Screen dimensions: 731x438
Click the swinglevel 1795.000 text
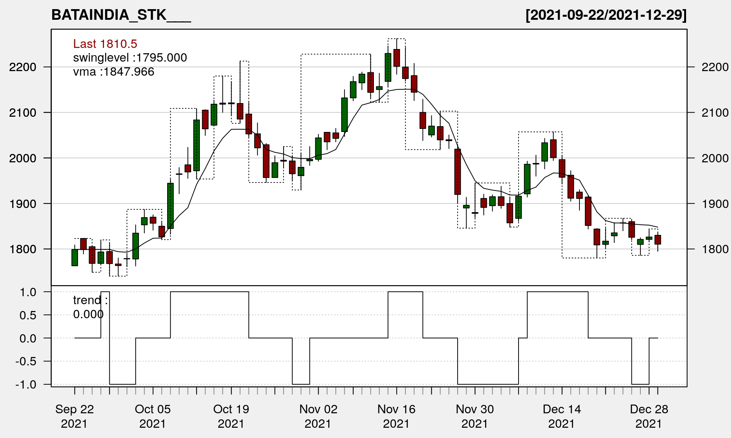click(130, 58)
